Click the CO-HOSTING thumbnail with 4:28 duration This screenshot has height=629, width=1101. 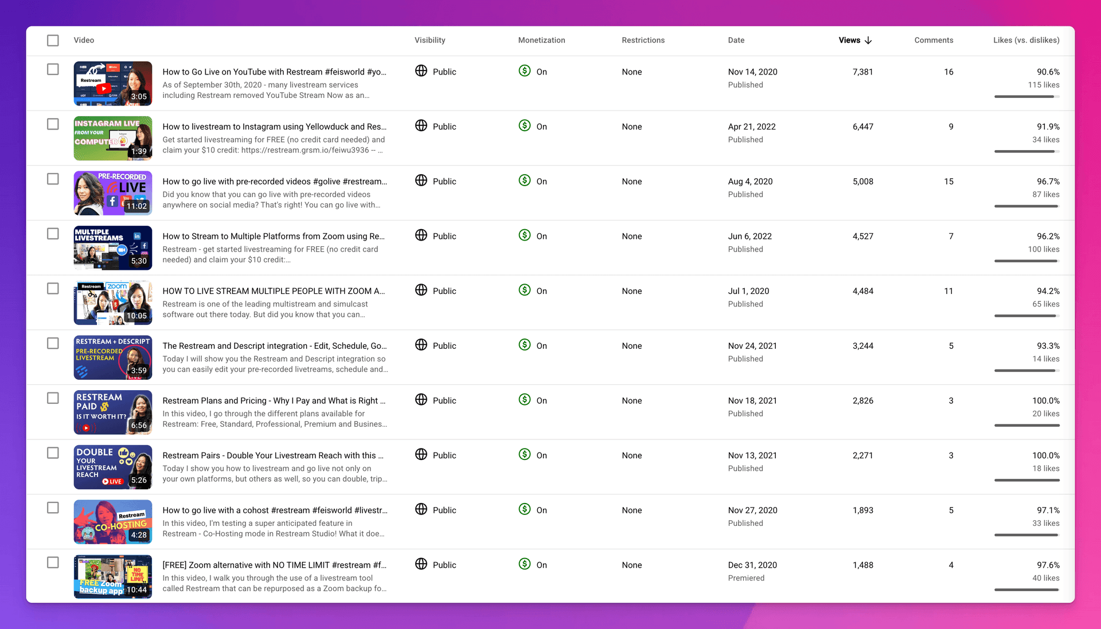click(x=113, y=522)
